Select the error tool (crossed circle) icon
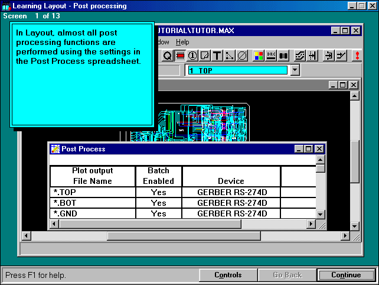379x285 pixels. coord(242,56)
